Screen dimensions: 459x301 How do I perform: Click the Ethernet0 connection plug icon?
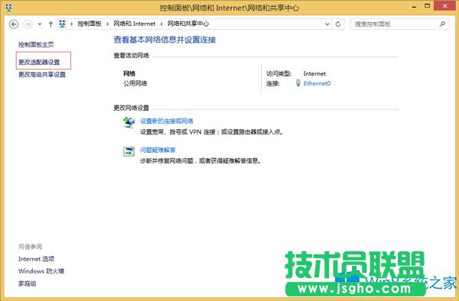click(x=298, y=83)
